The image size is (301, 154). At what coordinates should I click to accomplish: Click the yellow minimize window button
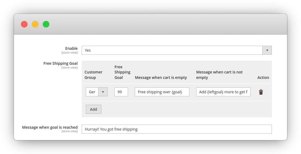[35, 24]
